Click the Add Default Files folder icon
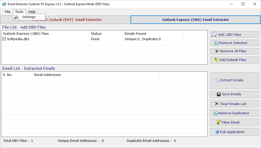Image resolution: width=261 pixels, height=148 pixels. point(217,60)
